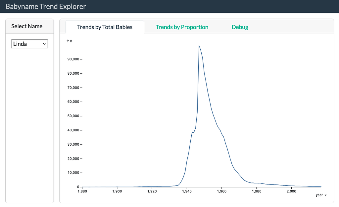This screenshot has width=339, height=207.
Task: Click the 50,000 label on y-axis
Action: coord(74,116)
